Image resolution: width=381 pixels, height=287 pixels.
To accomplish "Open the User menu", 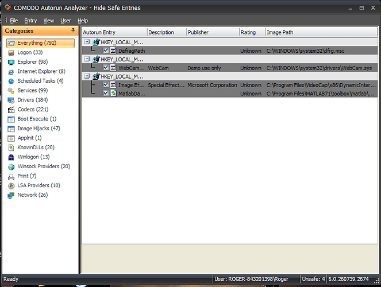I will click(66, 21).
